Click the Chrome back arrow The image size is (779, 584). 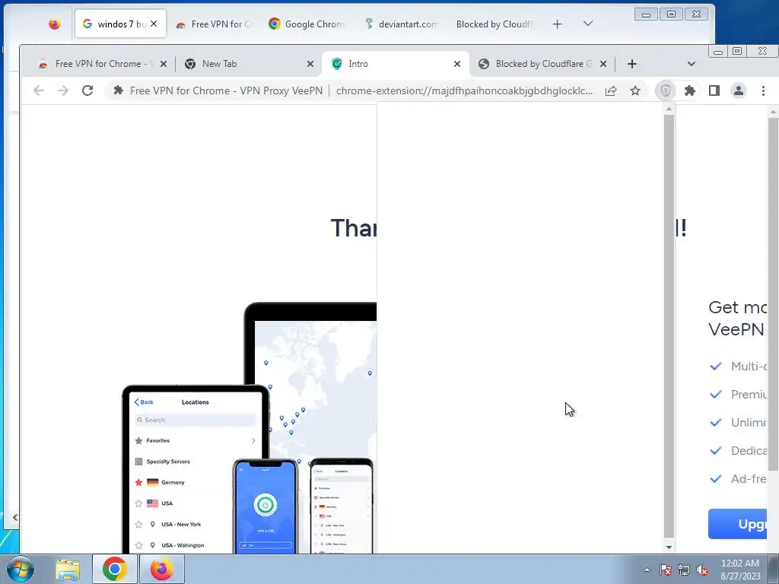pos(39,90)
